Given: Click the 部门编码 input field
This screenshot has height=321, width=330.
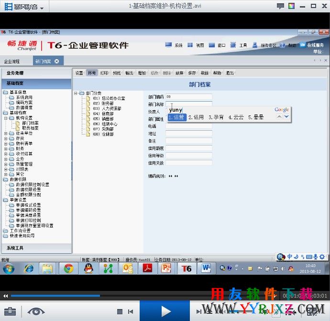Looking at the screenshot, I should point(189,97).
